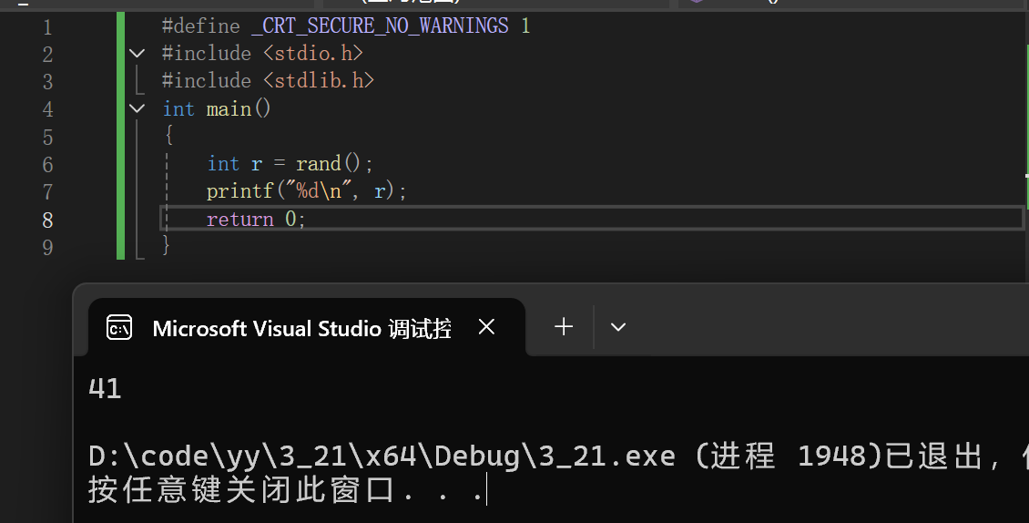The height and width of the screenshot is (523, 1029).
Task: Click line number 4 in the gutter
Action: (47, 109)
